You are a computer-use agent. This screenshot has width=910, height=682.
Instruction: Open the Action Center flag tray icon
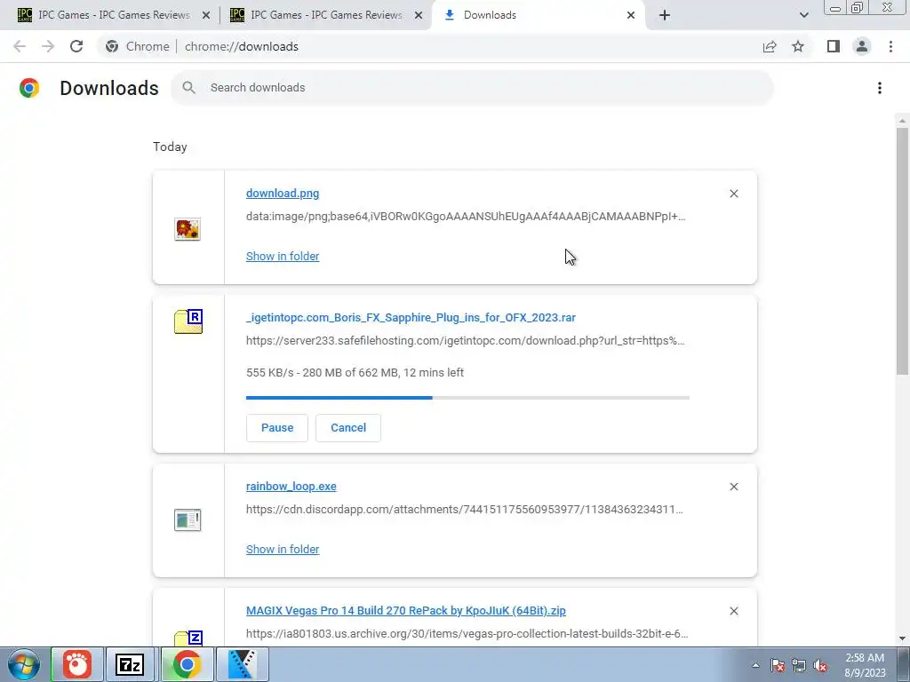[777, 665]
